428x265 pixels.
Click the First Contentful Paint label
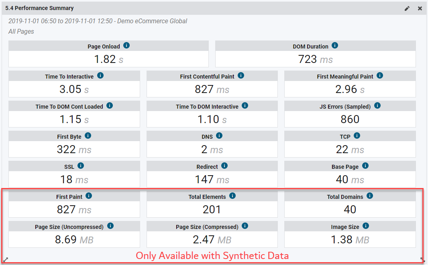[x=207, y=77]
